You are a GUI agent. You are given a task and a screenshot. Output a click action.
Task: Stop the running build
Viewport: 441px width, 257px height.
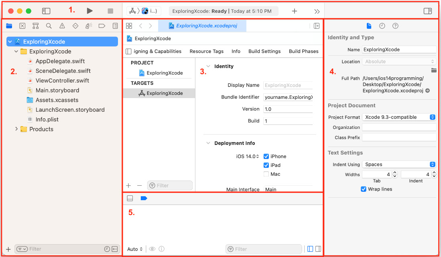click(110, 11)
